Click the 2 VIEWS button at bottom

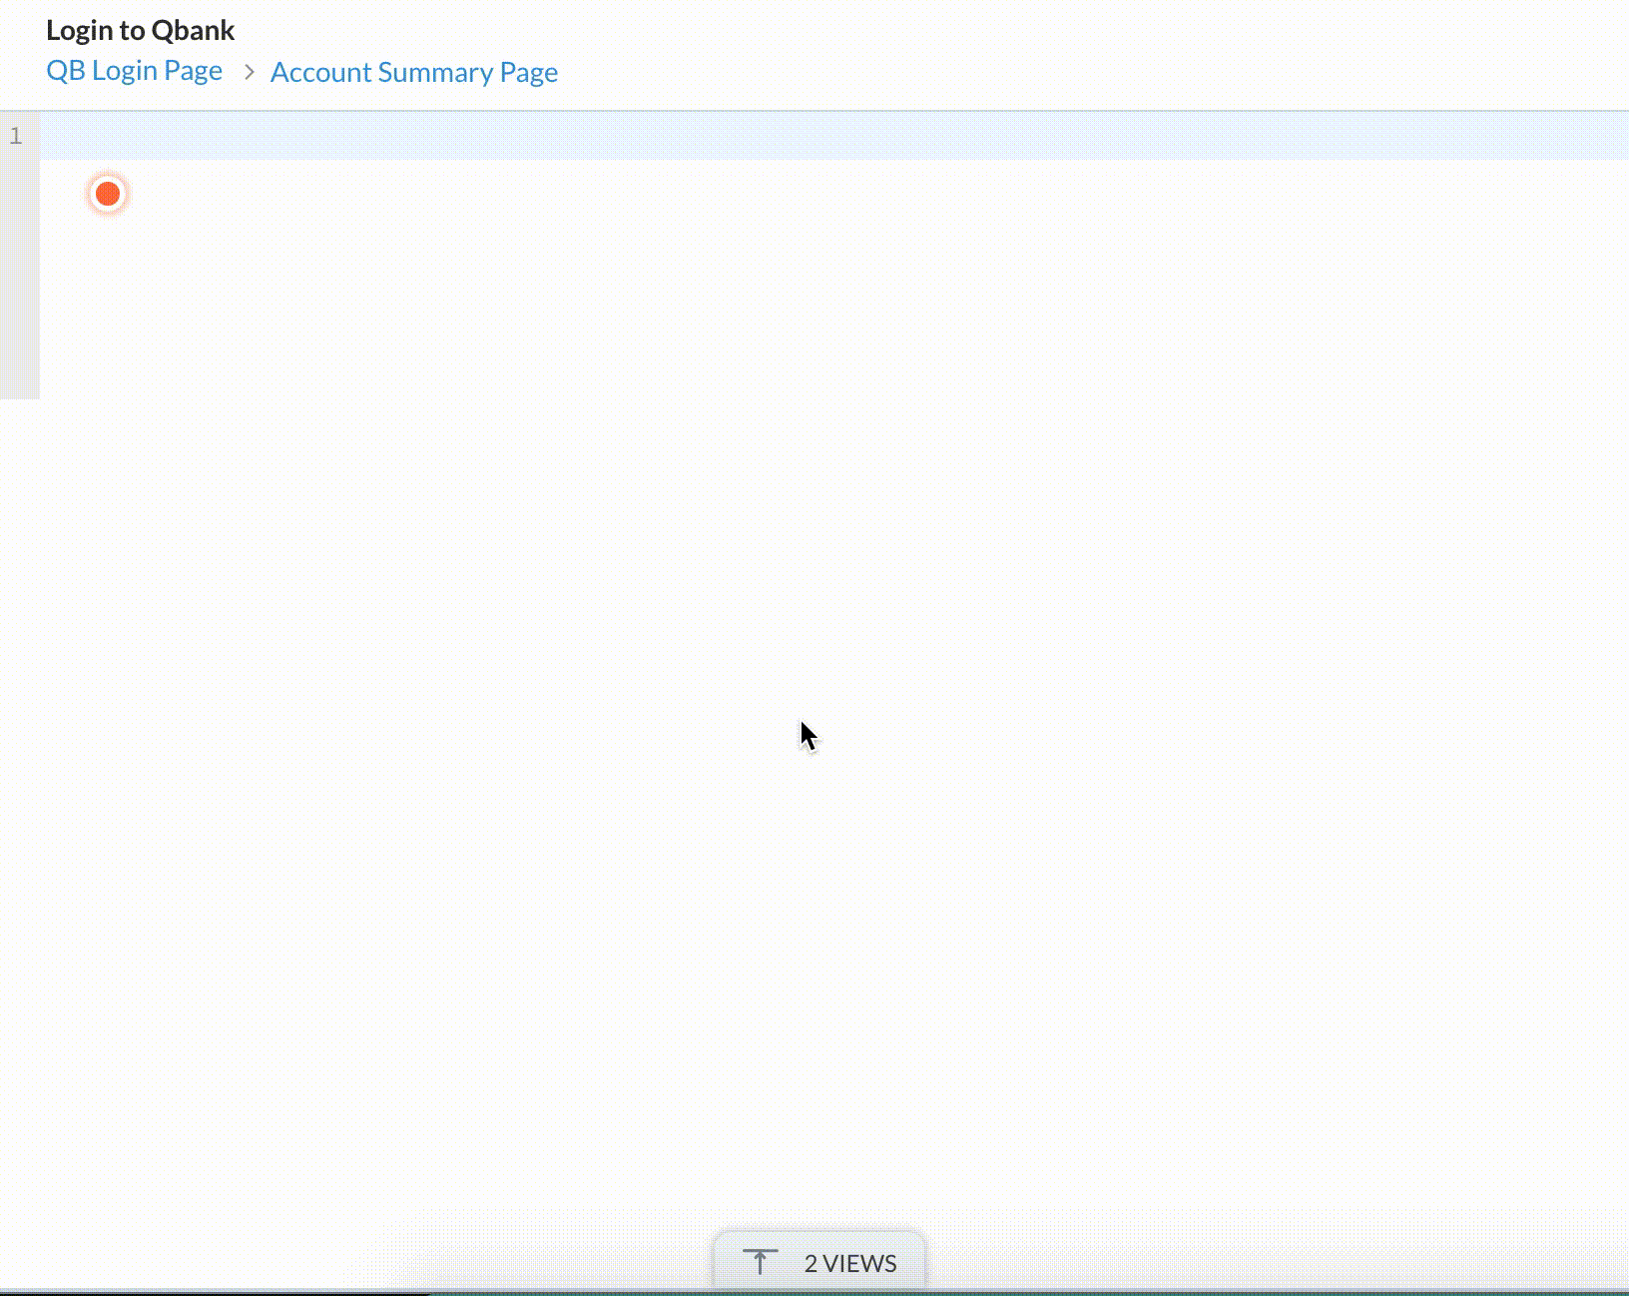tap(819, 1262)
